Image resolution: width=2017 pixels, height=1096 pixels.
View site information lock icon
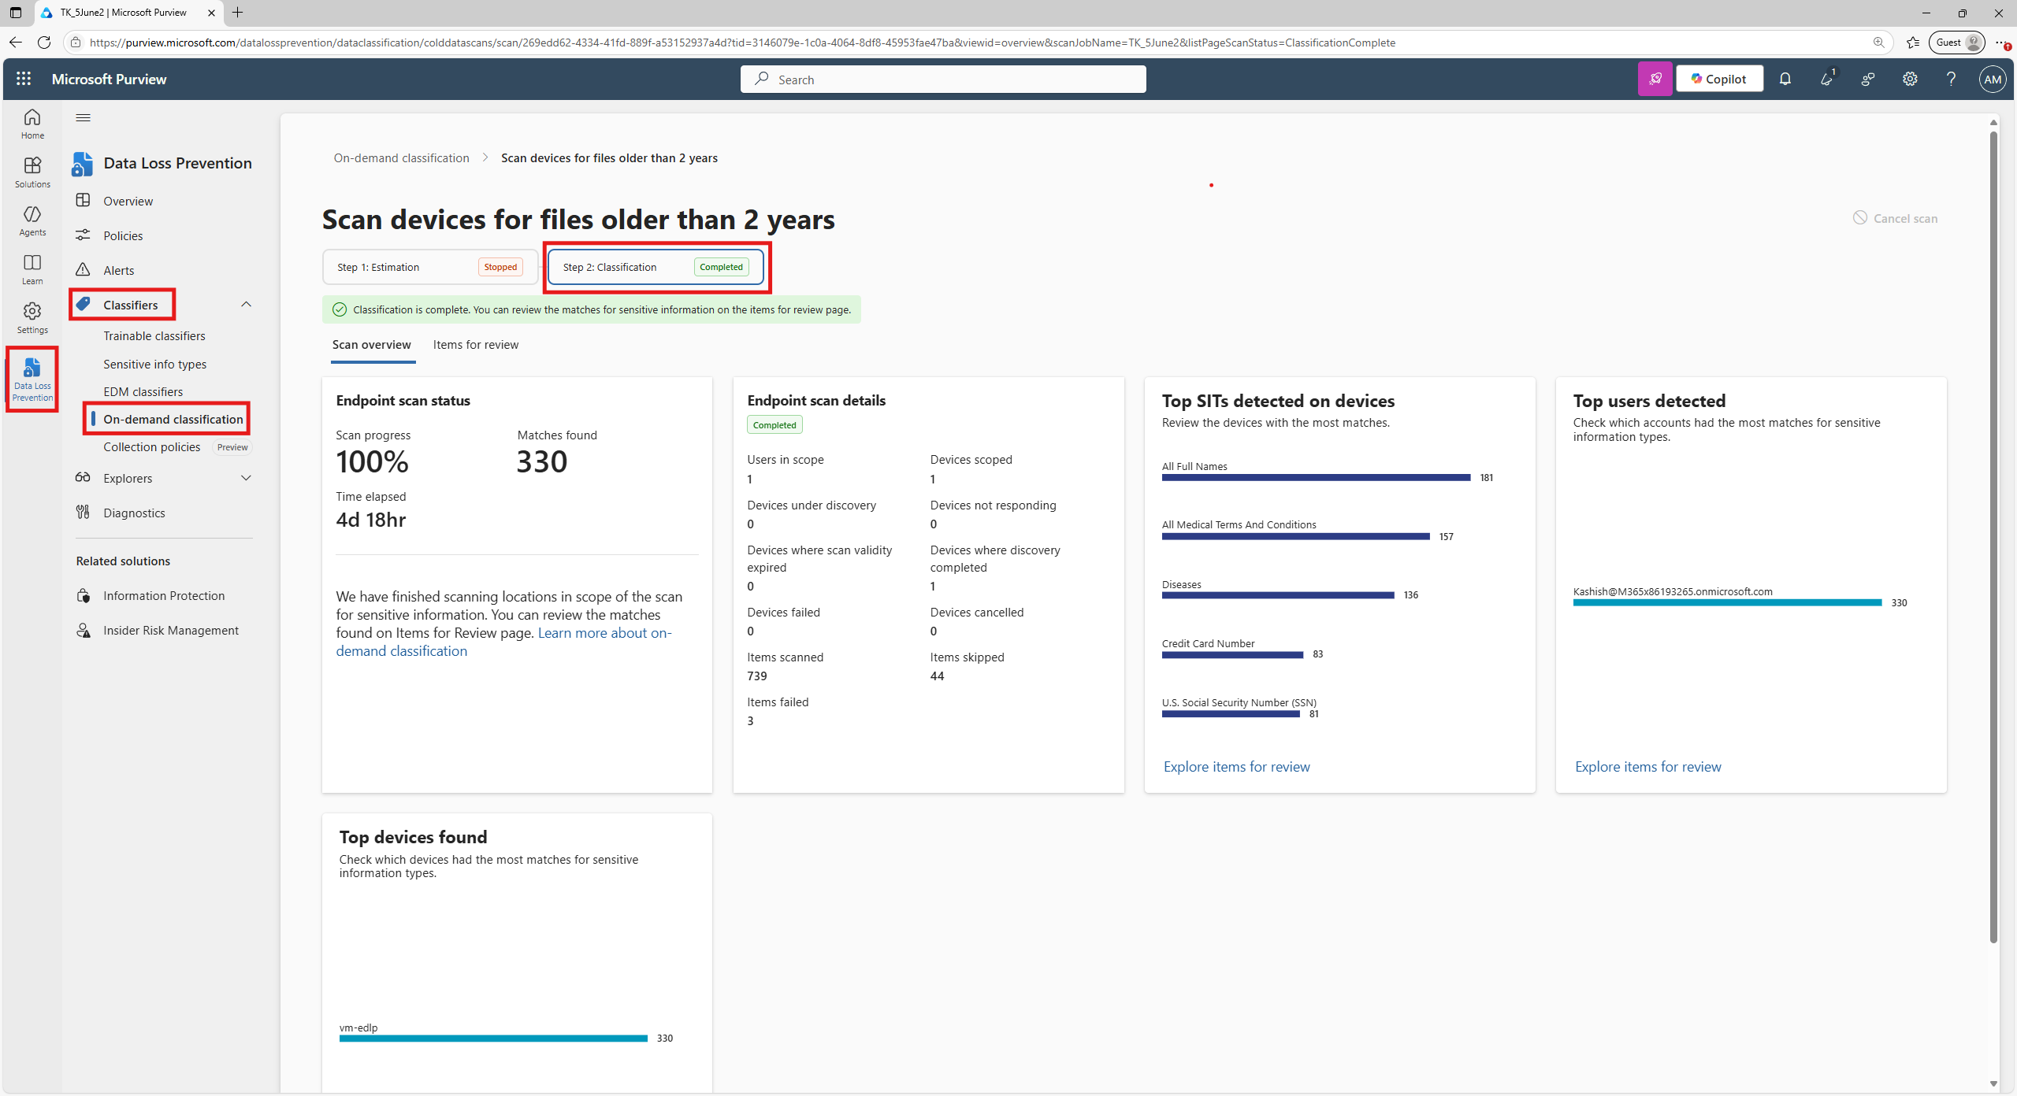coord(76,43)
